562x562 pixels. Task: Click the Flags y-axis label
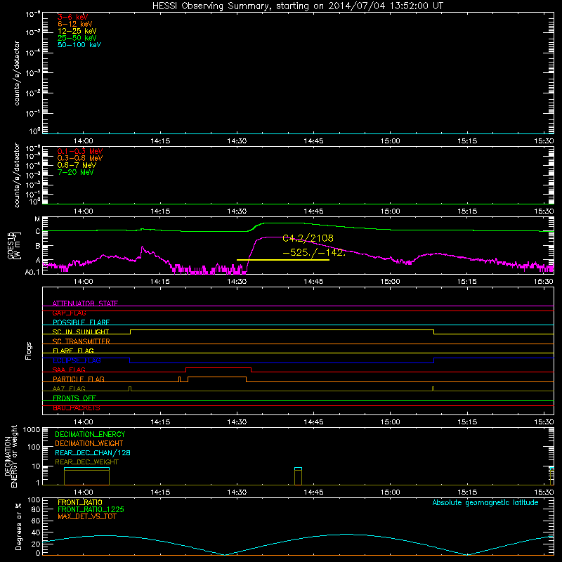click(29, 351)
